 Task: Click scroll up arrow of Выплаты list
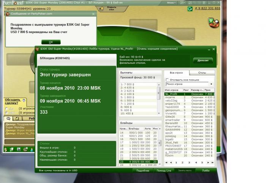159,85
